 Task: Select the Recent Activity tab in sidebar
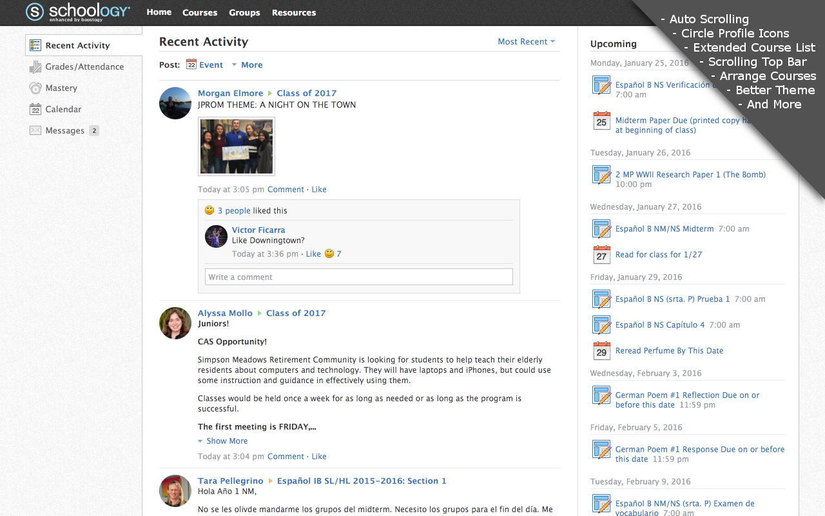tap(77, 45)
